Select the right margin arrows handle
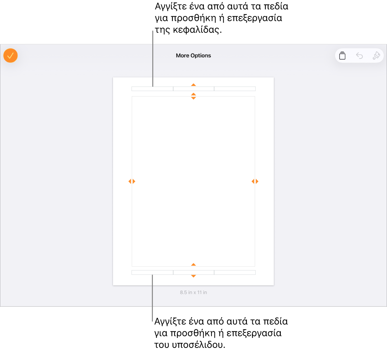This screenshot has height=352, width=387. tap(255, 181)
